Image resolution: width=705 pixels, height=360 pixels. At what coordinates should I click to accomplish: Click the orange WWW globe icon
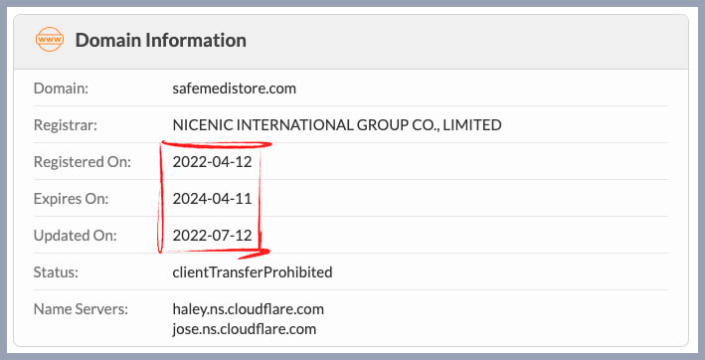[x=50, y=40]
